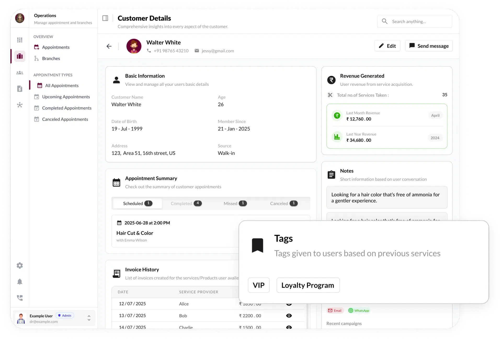Focus the Search anything field
The image size is (502, 341).
click(415, 21)
